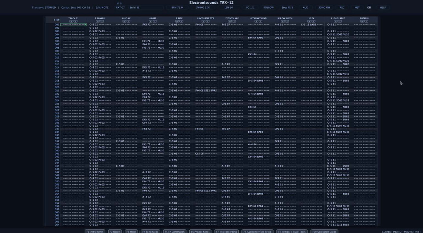Mute the 03 CLAP track

coord(124,21)
